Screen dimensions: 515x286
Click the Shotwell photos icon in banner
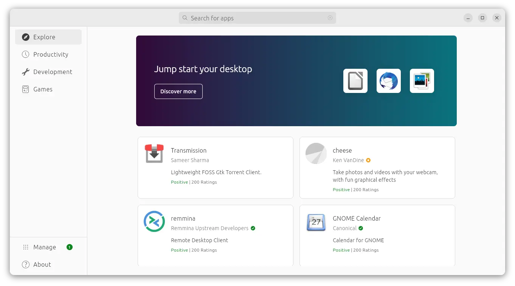[x=422, y=81]
